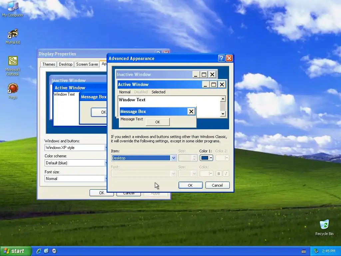The width and height of the screenshot is (341, 256).
Task: Click Normal in preview menu bar
Action: 125,92
